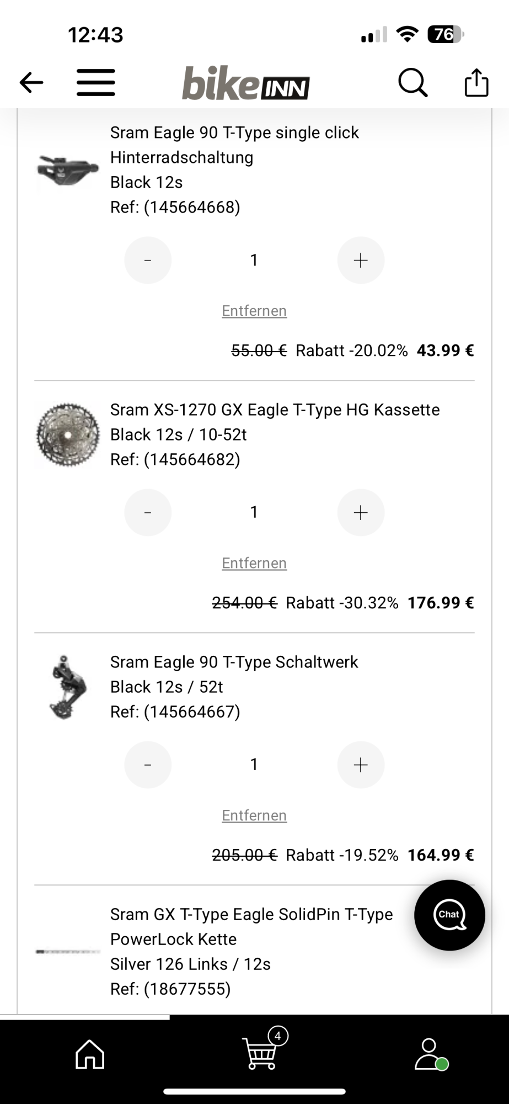Decrease quantity of Eagle 90 single click shifter
509x1104 pixels.
[148, 260]
